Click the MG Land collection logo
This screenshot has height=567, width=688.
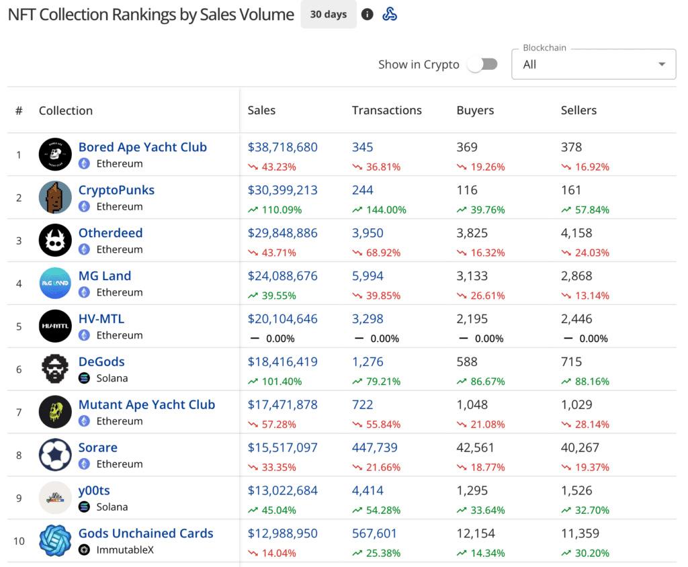click(x=55, y=283)
